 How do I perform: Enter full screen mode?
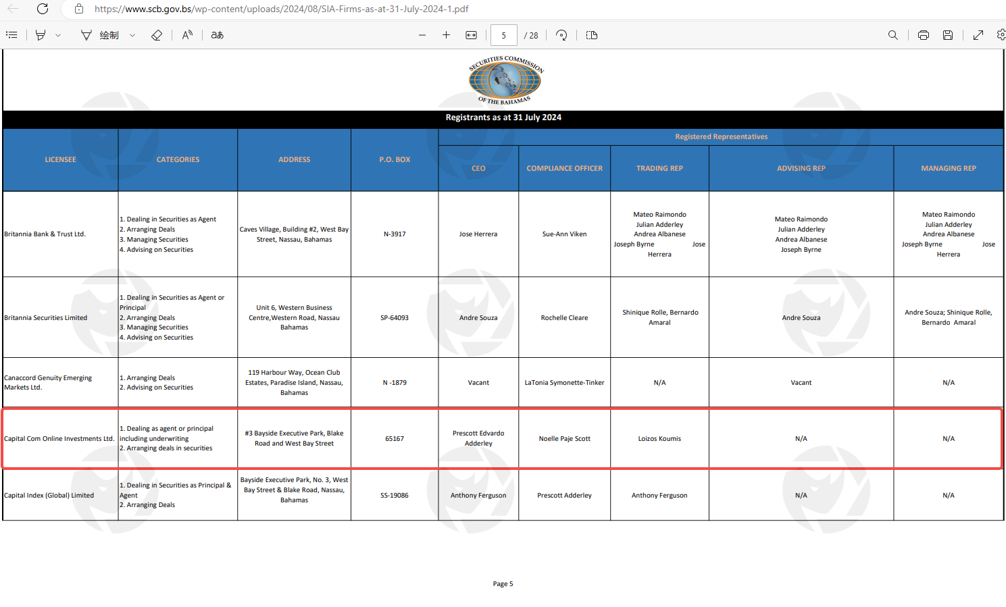[978, 35]
